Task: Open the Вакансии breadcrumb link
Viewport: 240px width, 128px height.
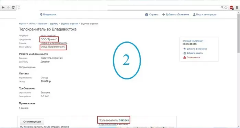Action: click(43, 24)
